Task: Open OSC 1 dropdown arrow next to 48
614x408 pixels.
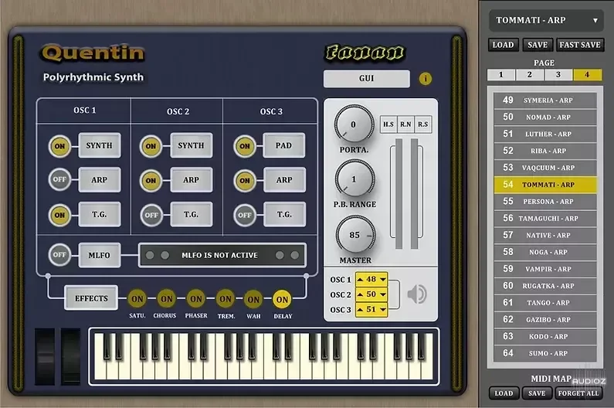Action: (382, 280)
